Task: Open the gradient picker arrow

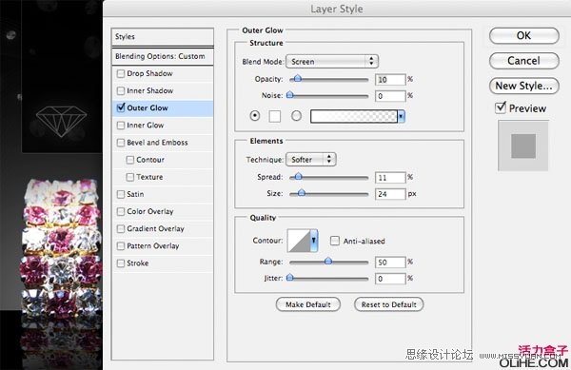Action: click(402, 116)
